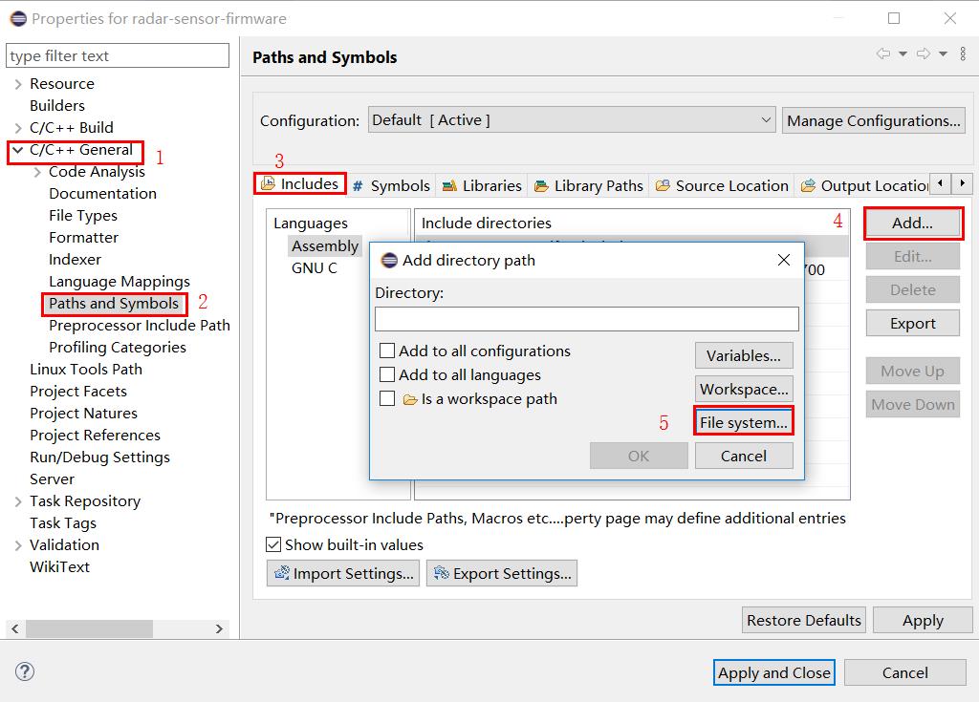This screenshot has height=702, width=979.
Task: Check Add to all languages
Action: (386, 374)
